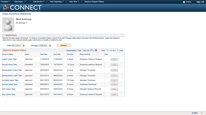The width and height of the screenshot is (206, 115).
Task: Open the Favorites dropdown menu
Action: (5, 2)
